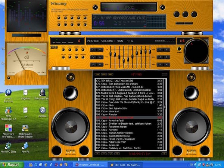This screenshot has width=224, height=168.
Task: Click the 12:49 system clock
Action: click(218, 165)
